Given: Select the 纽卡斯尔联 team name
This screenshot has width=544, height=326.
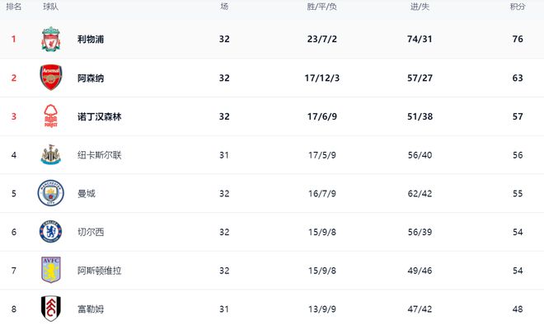Looking at the screenshot, I should point(100,155).
